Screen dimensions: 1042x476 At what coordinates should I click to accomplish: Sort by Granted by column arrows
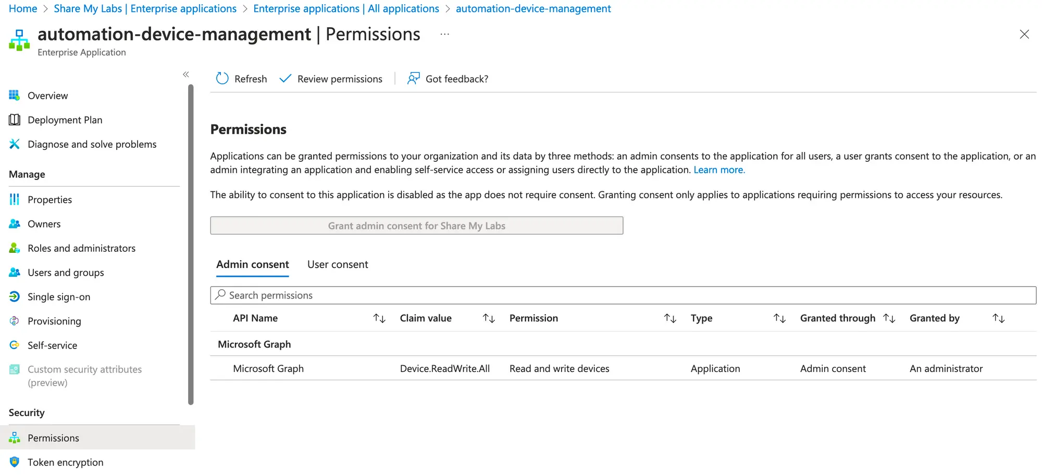click(998, 318)
